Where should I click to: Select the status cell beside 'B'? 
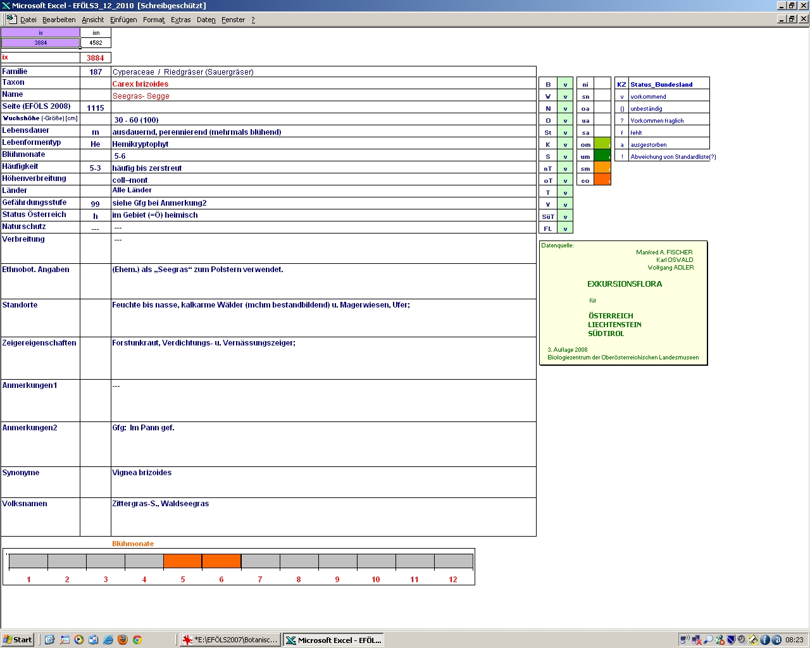click(565, 84)
